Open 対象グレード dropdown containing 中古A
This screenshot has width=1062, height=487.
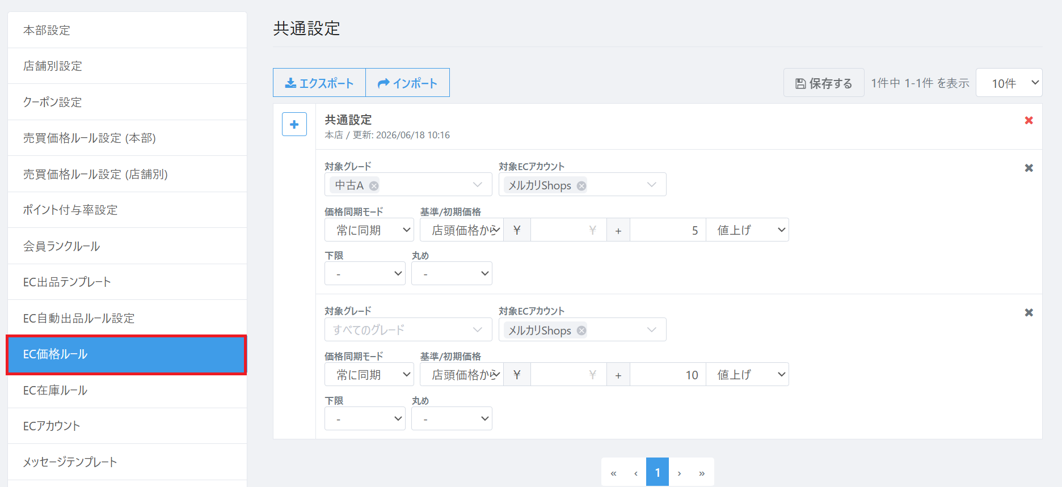tap(408, 184)
